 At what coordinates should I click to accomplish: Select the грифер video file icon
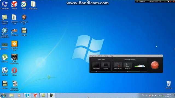tap(24, 32)
